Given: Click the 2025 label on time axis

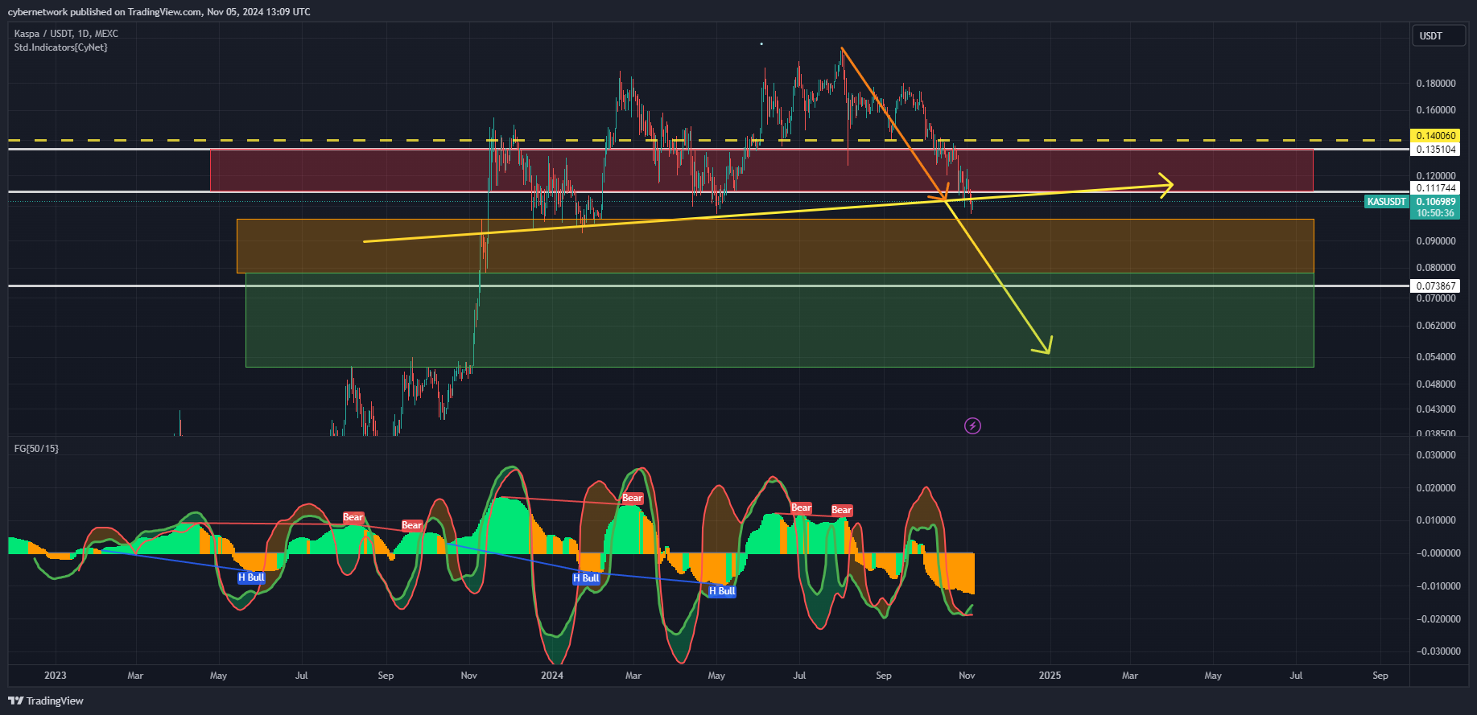Looking at the screenshot, I should click(x=1050, y=676).
